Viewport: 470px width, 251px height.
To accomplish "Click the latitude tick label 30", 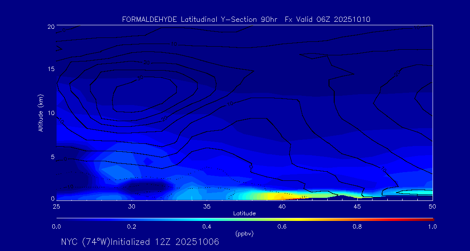I will 131,207.
